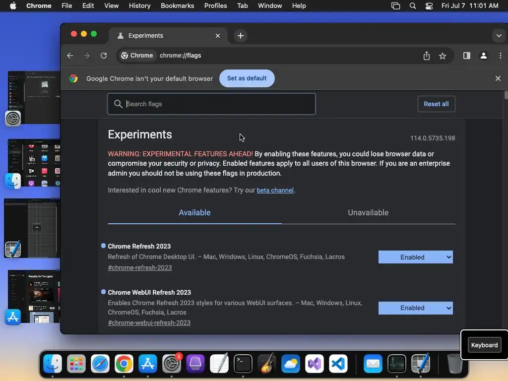
Task: Open the Apple menu
Action: pyautogui.click(x=13, y=6)
